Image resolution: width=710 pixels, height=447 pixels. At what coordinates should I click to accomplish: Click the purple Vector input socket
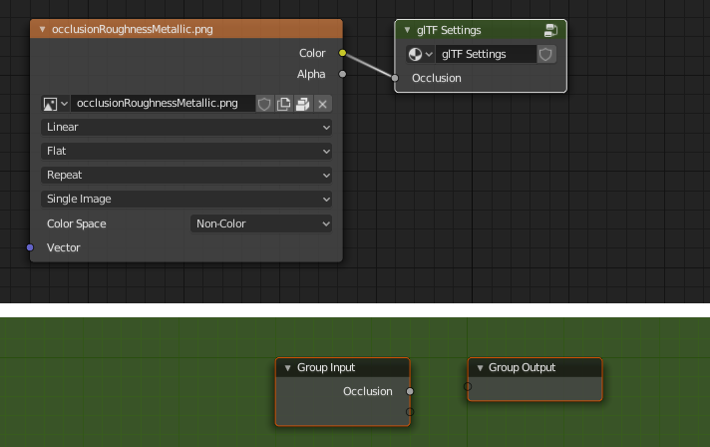click(x=30, y=247)
